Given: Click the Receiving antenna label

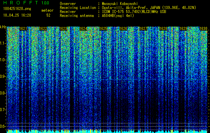Looking at the screenshot, I should pos(77,16).
